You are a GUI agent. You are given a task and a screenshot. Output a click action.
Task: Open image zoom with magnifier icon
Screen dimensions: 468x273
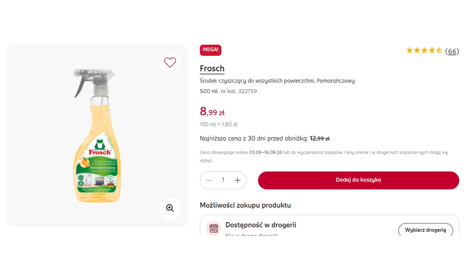click(170, 208)
